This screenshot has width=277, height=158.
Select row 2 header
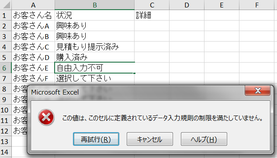click(6, 26)
